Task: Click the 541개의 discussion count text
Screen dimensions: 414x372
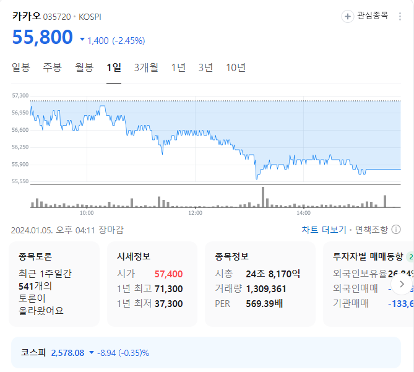Action: (35, 286)
